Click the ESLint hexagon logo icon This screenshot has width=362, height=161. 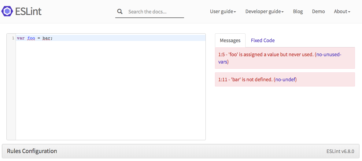click(7, 11)
